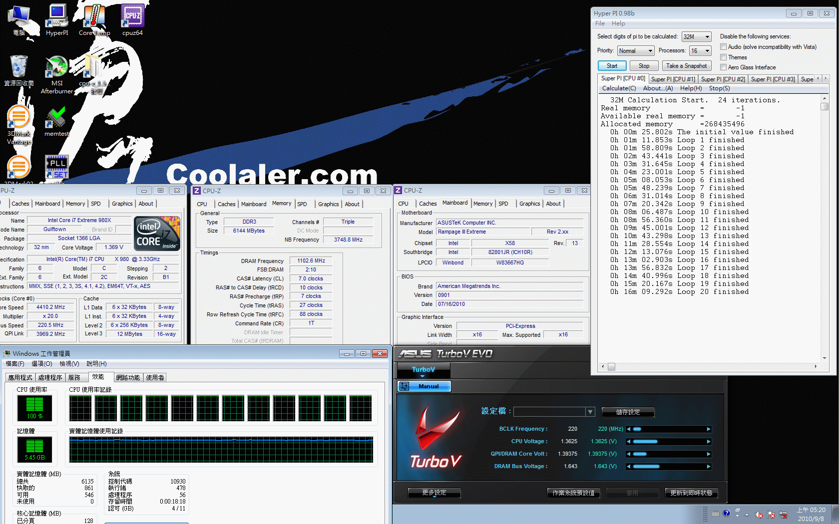839x524 pixels.
Task: Toggle Aero Glass Interface checkbox
Action: point(723,67)
